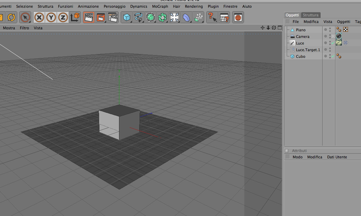
Task: Select the Luce object in the tree
Action: pyautogui.click(x=300, y=43)
